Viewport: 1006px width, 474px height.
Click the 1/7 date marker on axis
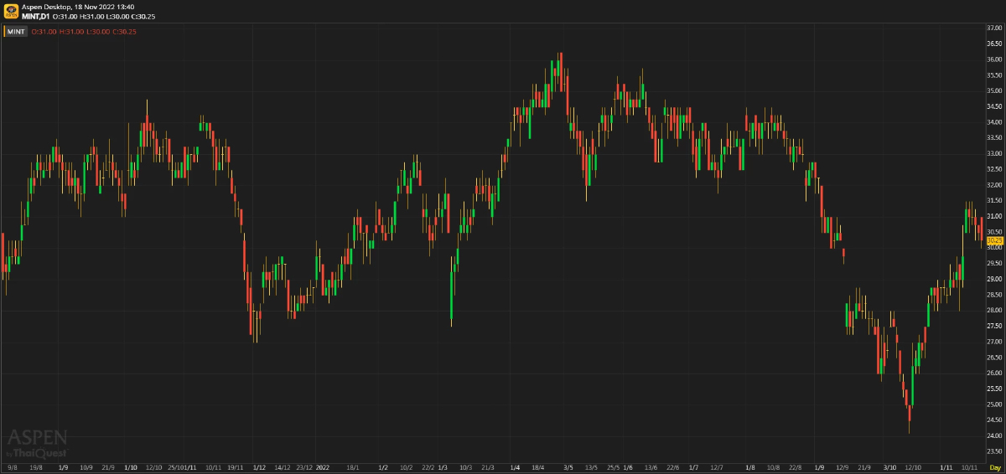pos(693,467)
